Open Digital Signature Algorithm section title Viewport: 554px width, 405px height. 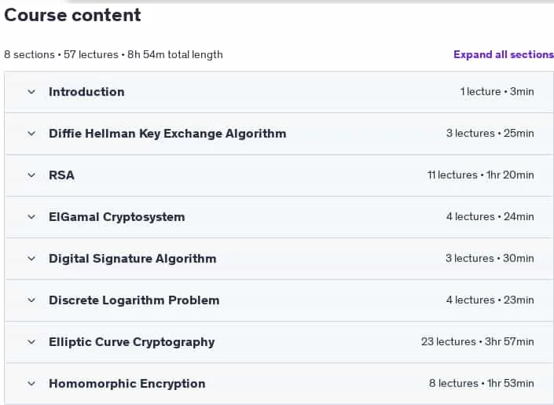click(x=133, y=259)
